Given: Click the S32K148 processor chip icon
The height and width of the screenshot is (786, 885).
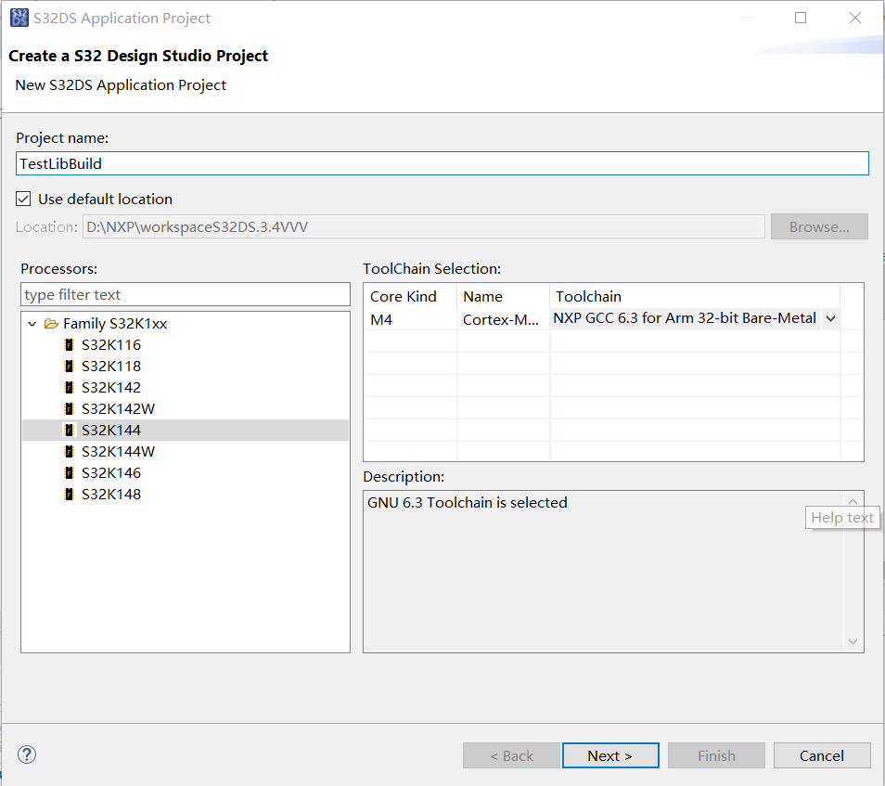Looking at the screenshot, I should [x=69, y=495].
